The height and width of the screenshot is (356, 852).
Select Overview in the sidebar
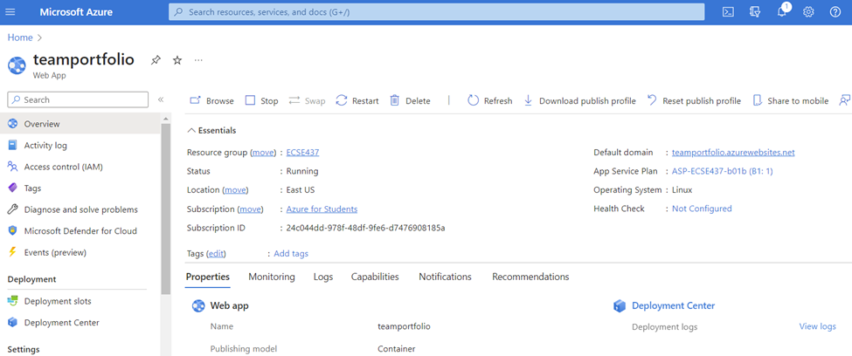pyautogui.click(x=80, y=124)
